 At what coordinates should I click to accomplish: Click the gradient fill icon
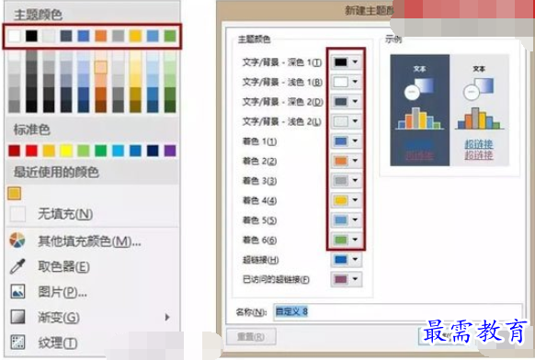[17, 317]
